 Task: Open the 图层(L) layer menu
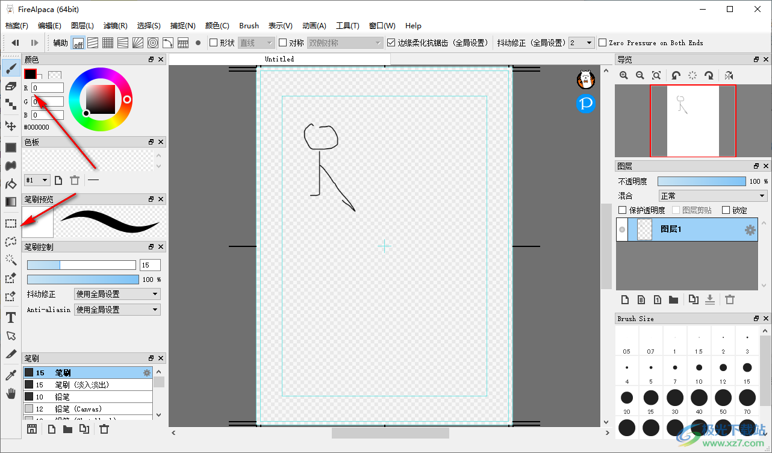82,26
